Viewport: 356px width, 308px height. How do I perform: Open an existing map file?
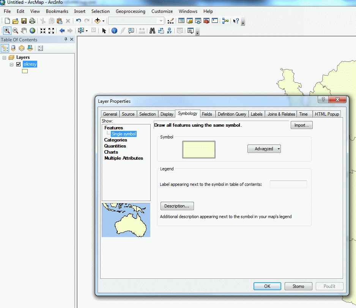16,21
